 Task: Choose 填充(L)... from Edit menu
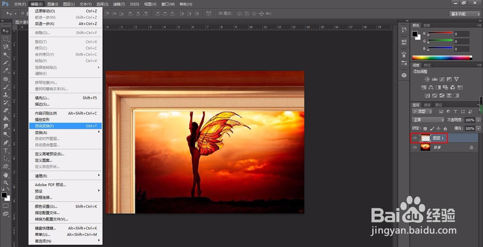pyautogui.click(x=65, y=98)
